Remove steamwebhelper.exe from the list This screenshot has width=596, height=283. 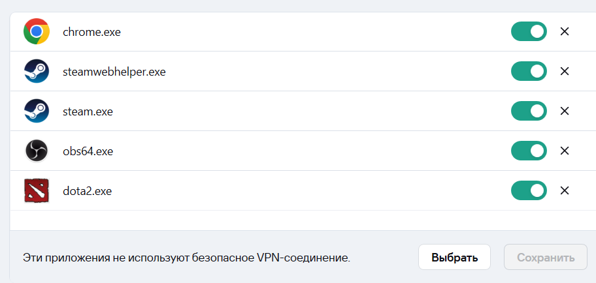coord(565,71)
